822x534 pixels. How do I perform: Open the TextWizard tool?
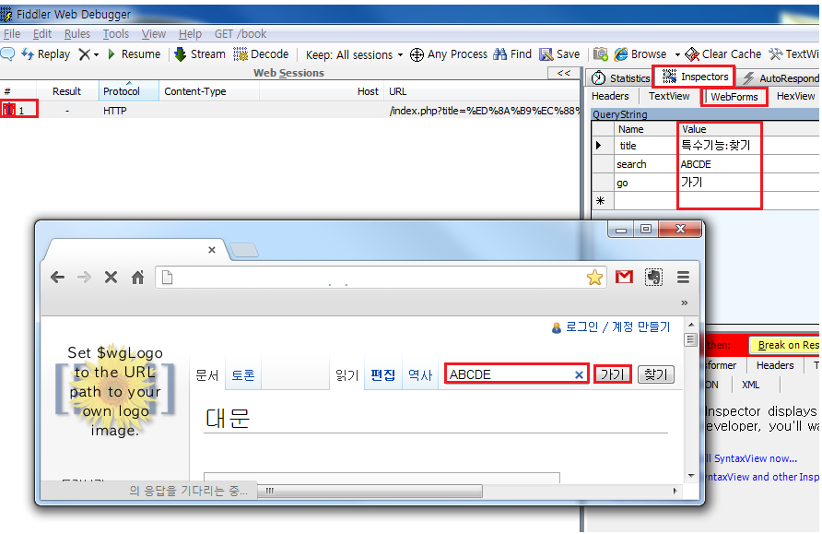pos(794,54)
